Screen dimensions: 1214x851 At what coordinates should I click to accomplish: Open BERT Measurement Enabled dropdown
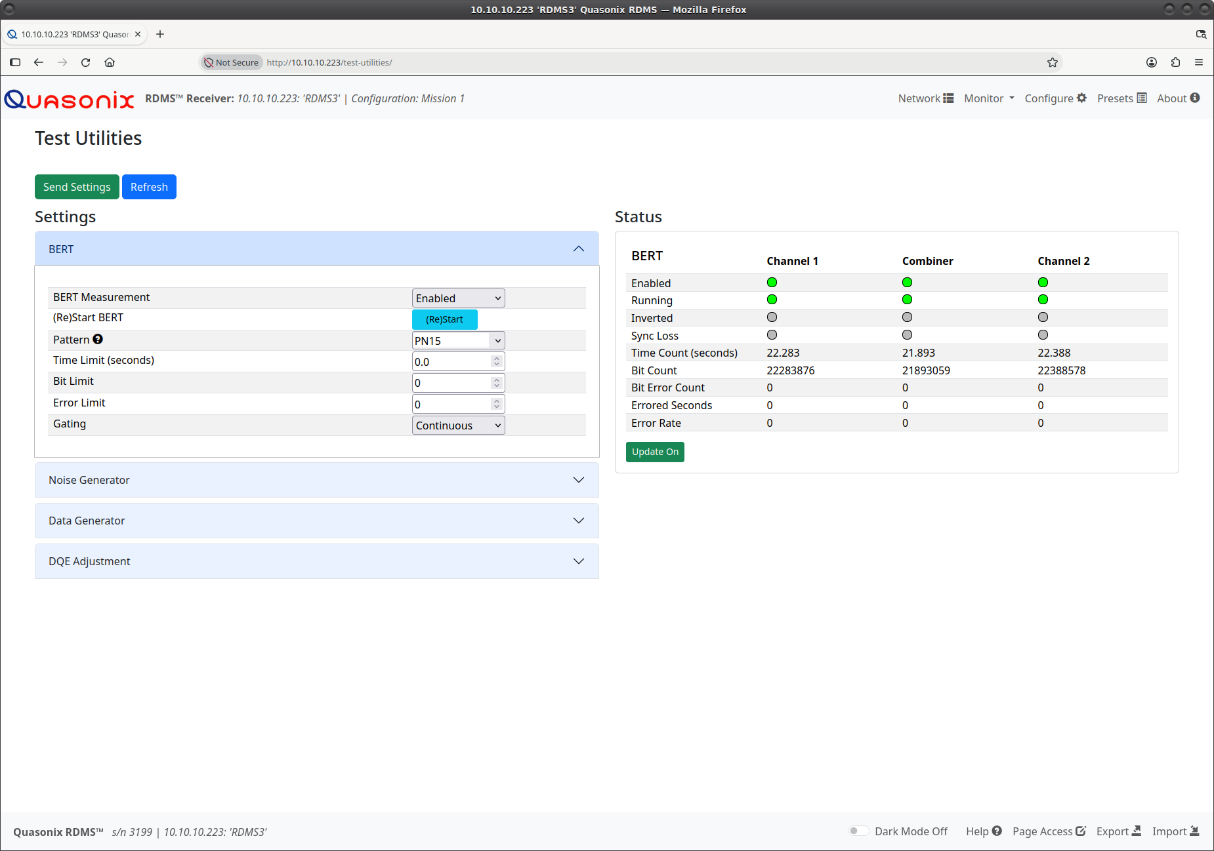pos(459,298)
